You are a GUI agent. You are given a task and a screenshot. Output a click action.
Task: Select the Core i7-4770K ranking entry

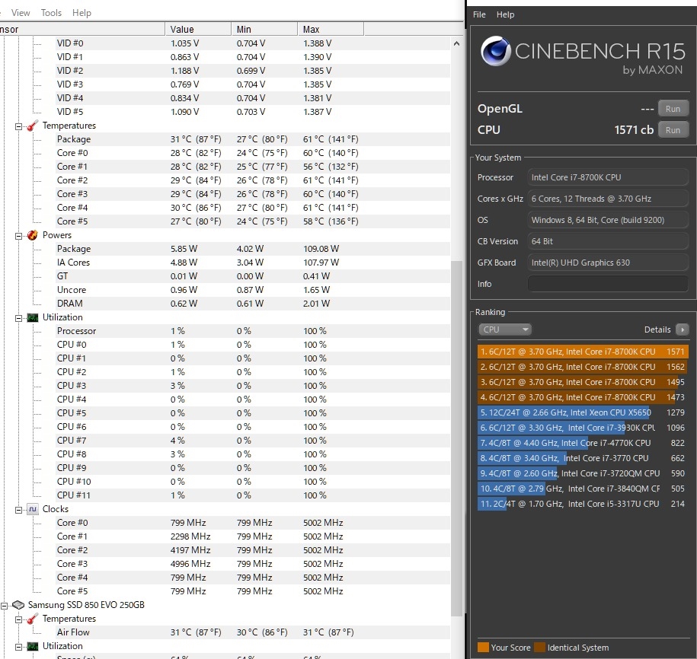pyautogui.click(x=583, y=443)
